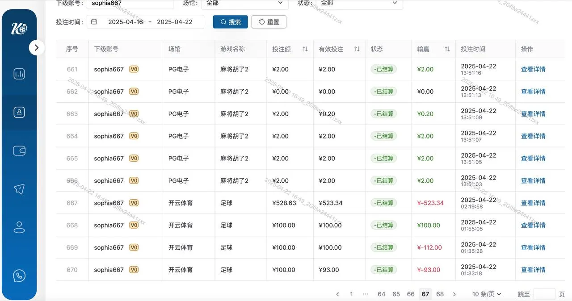Toggle sorting on the 投注额 column
The height and width of the screenshot is (301, 572).
click(305, 49)
